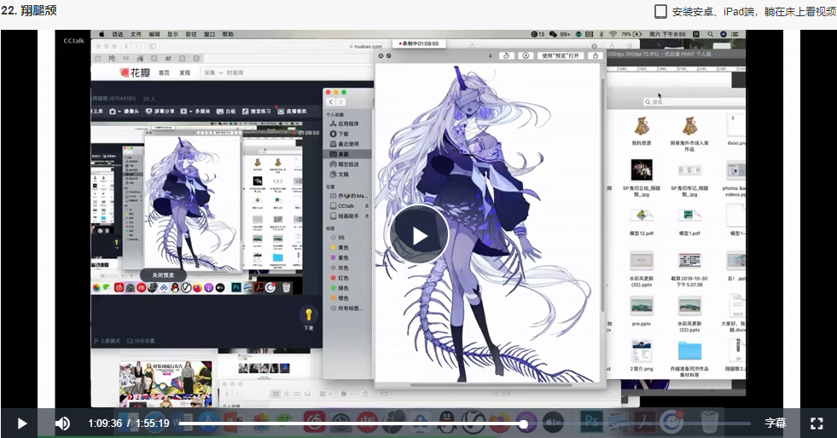The image size is (837, 438).
Task: Open the 访达 menu
Action: [118, 34]
